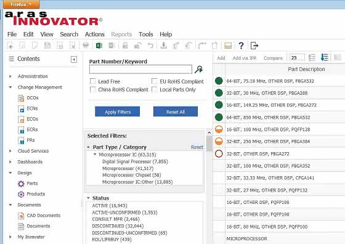Click the undo toolbar icon
The image size is (345, 244).
tap(150, 46)
